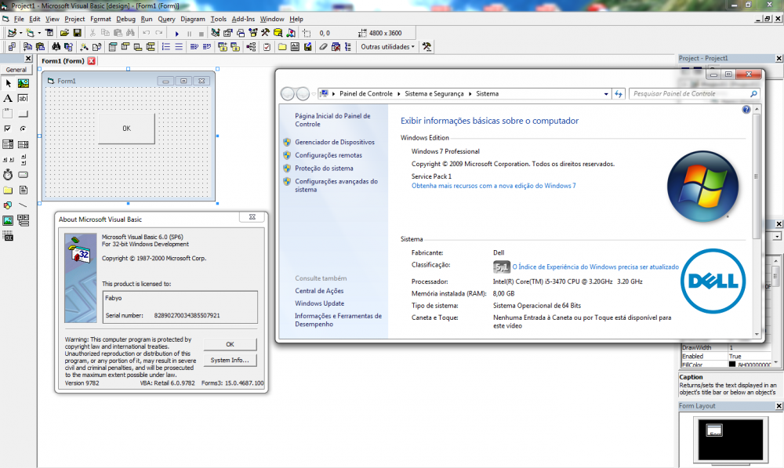Choose the CheckBox control tool
The height and width of the screenshot is (468, 784).
pos(8,129)
